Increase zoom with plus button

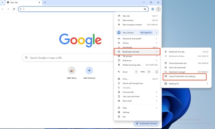149,72
